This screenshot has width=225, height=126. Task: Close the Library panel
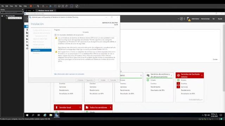point(22,9)
